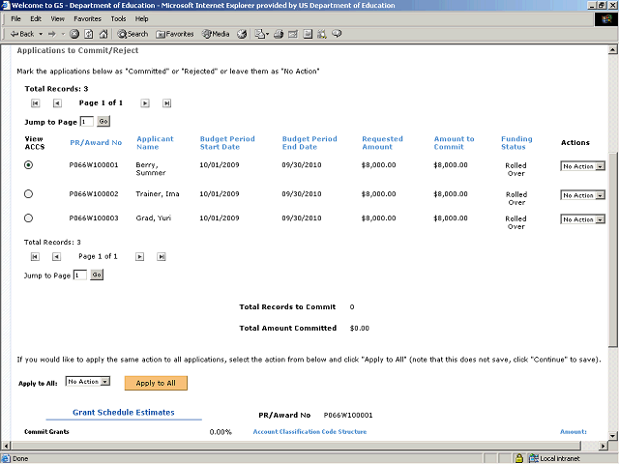Click the Windows logo throbber icon
619x464 pixels.
[606, 19]
